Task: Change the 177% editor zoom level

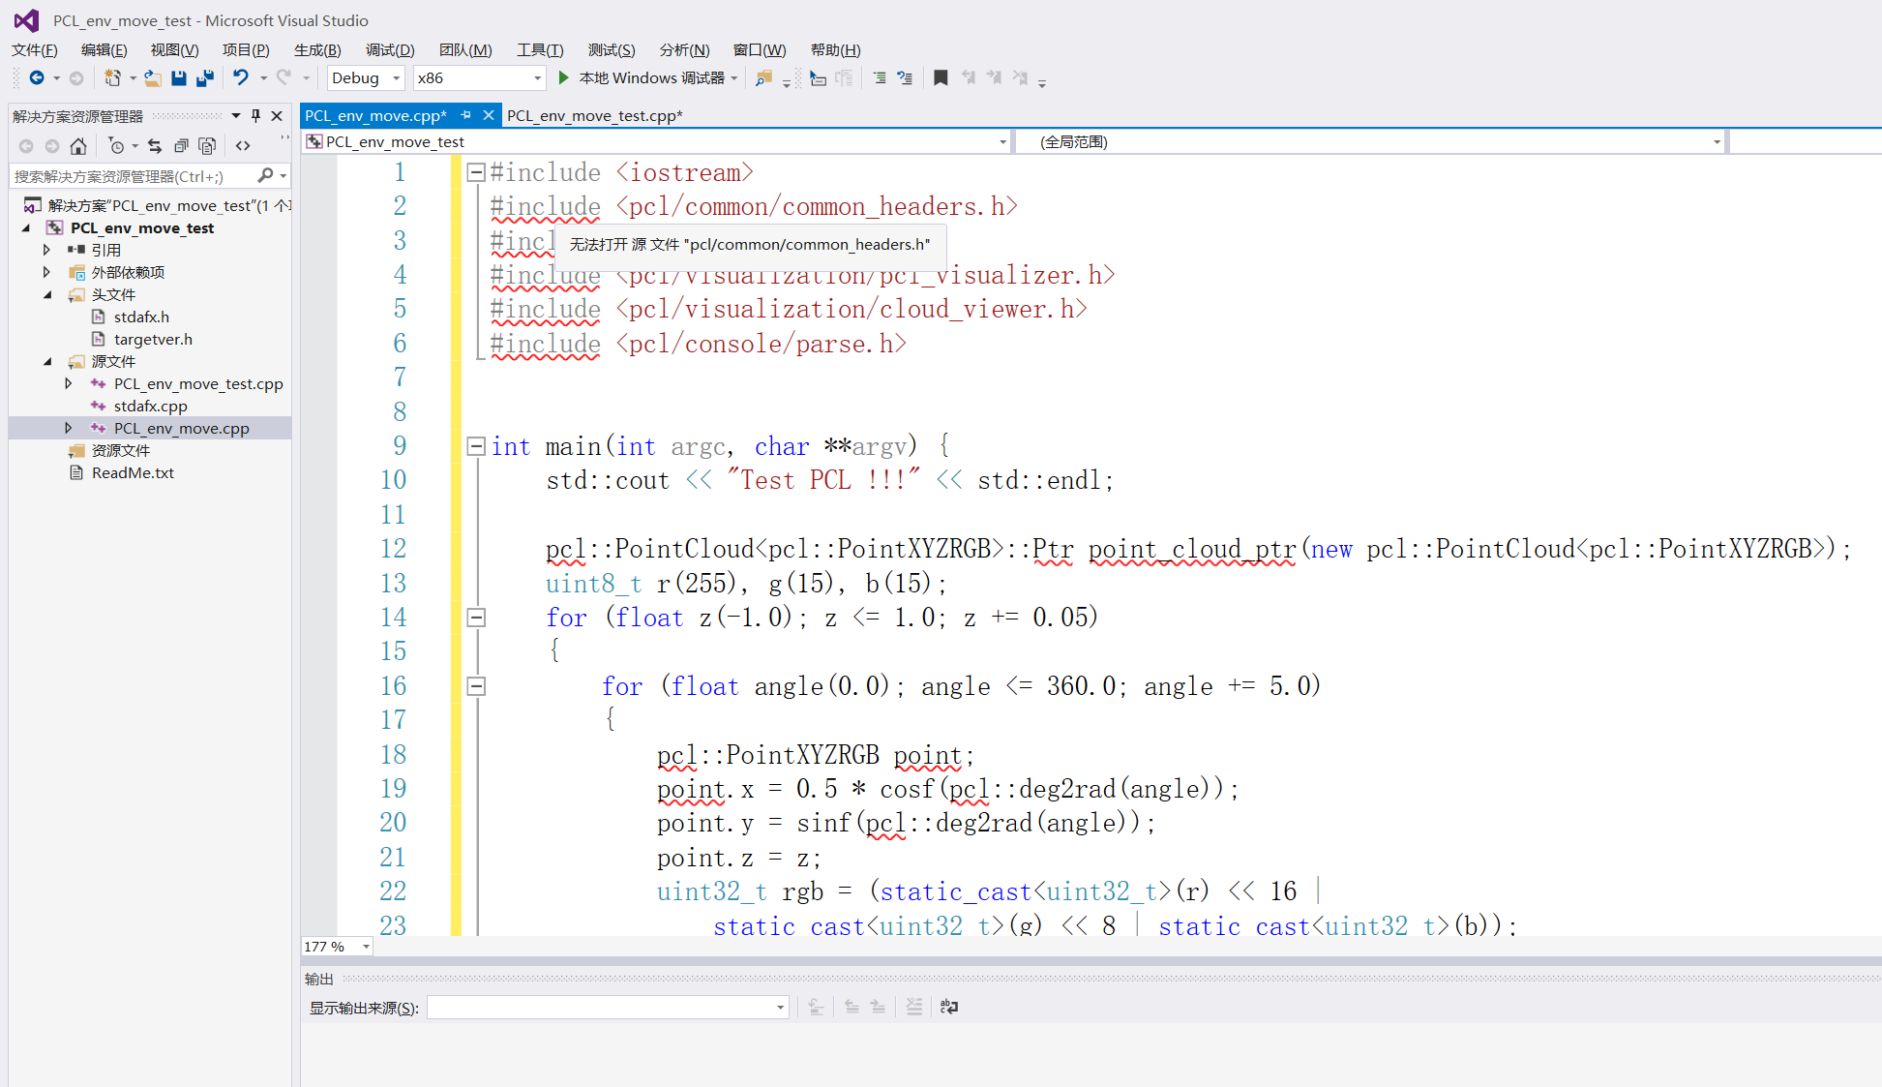Action: pyautogui.click(x=334, y=947)
